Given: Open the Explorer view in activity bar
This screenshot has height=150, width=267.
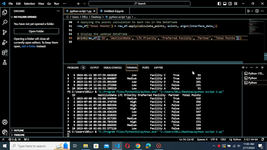Looking at the screenshot, I should (x=5, y=12).
